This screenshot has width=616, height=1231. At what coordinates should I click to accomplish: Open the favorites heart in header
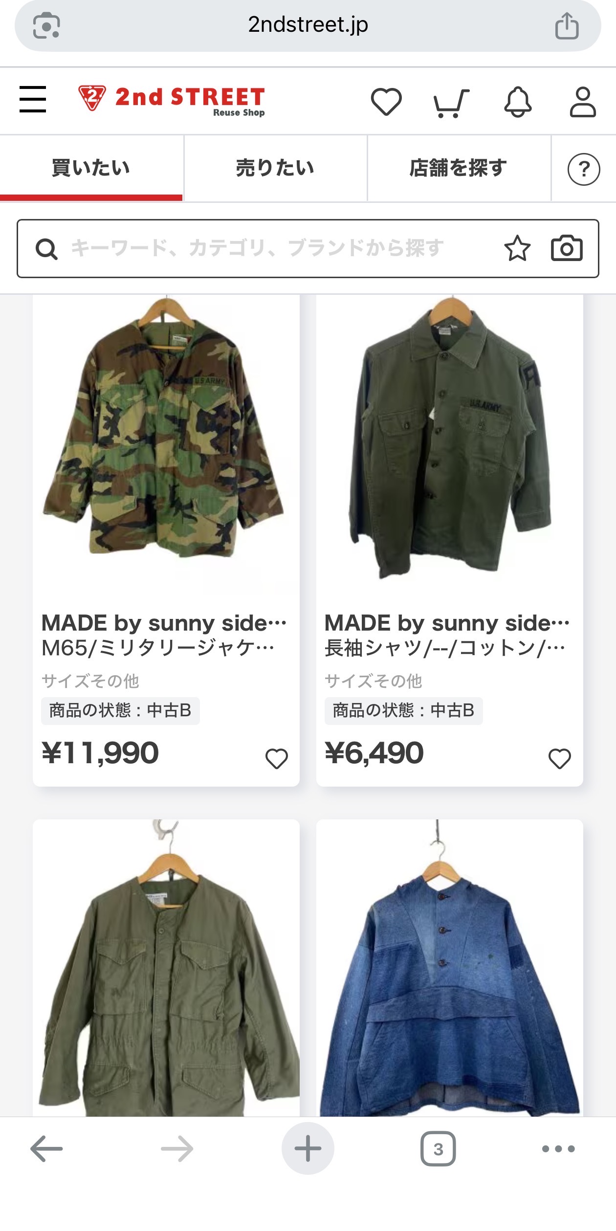coord(386,102)
